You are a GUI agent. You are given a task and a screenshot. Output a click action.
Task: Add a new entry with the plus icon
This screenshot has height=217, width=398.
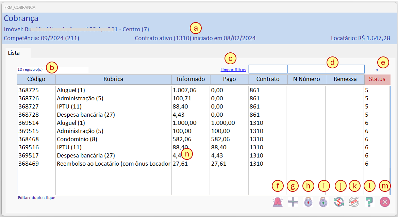tap(293, 202)
